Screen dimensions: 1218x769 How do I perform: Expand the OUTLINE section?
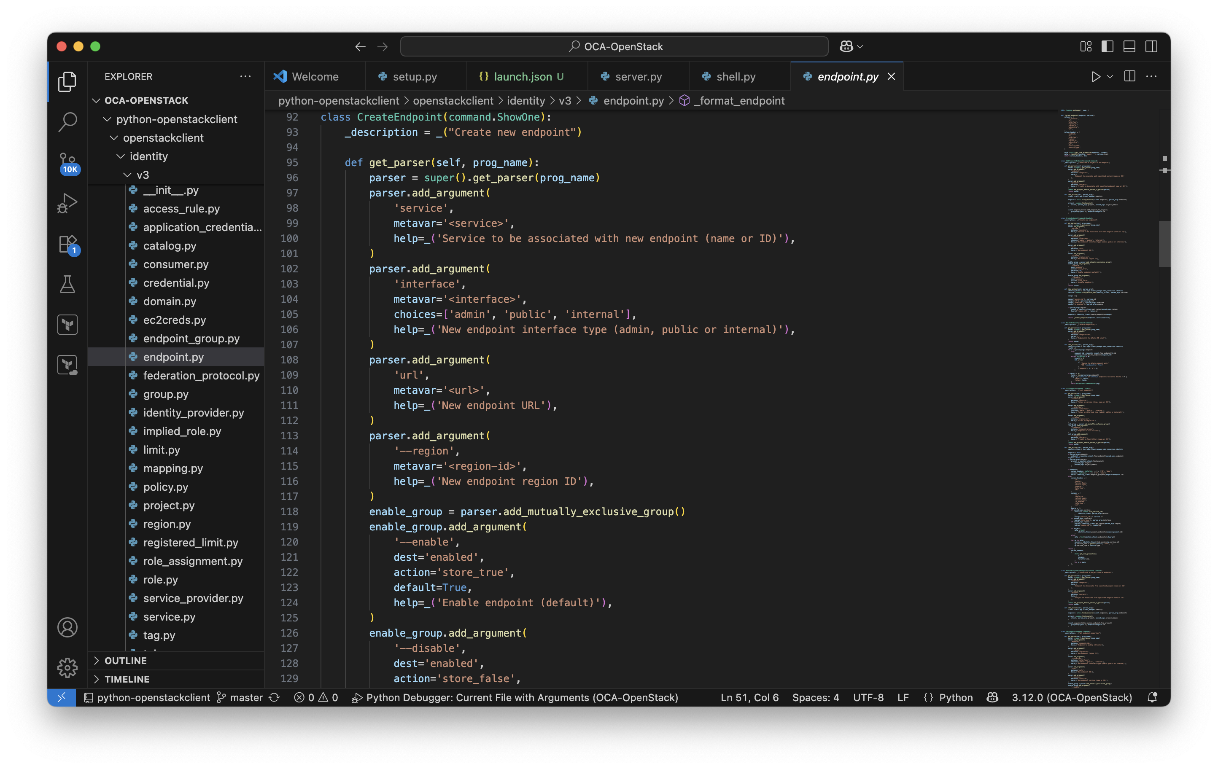(125, 660)
